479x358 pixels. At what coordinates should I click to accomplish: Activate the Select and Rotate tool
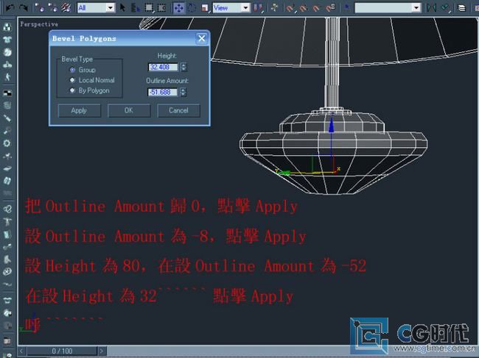192,7
